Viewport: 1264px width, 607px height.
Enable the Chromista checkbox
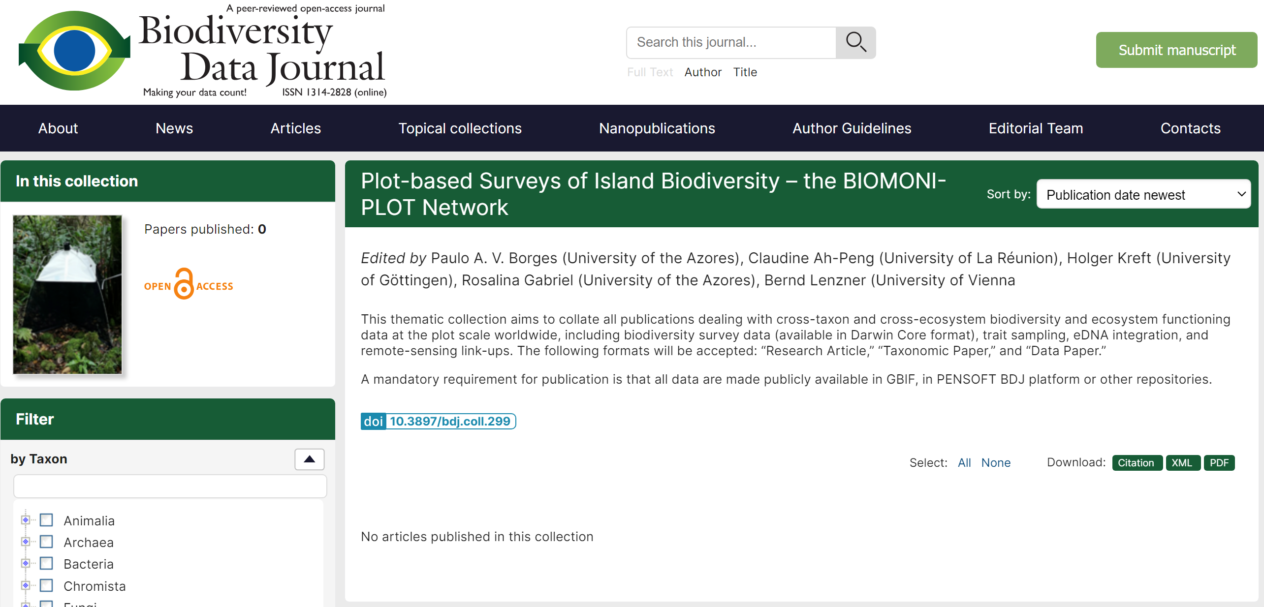pos(46,585)
